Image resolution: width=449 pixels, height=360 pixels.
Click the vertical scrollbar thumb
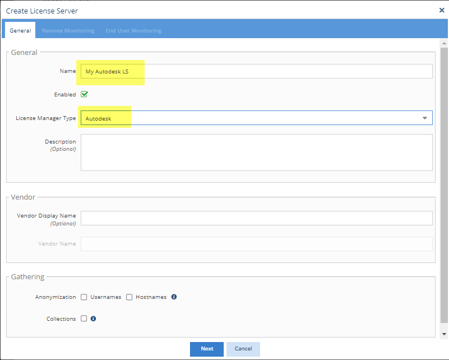click(444, 185)
